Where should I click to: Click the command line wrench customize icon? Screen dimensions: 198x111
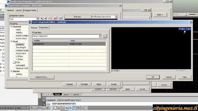44,104
